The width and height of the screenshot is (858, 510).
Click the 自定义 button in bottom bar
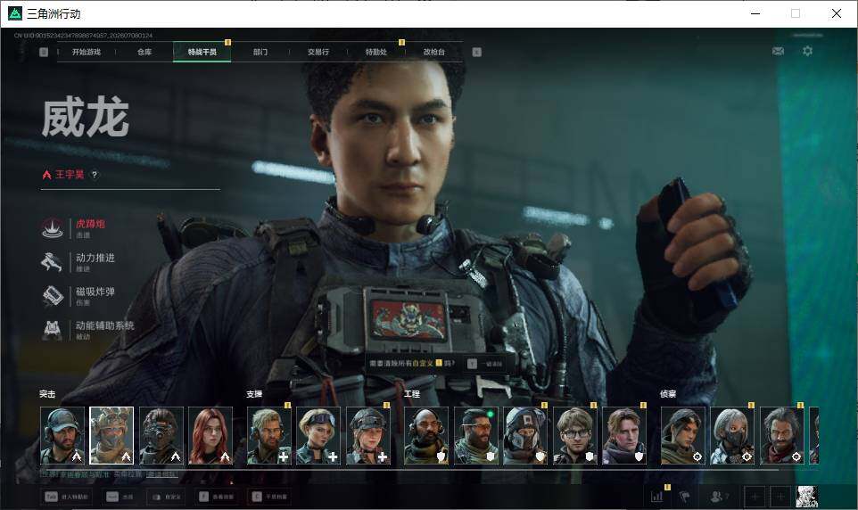(x=165, y=497)
